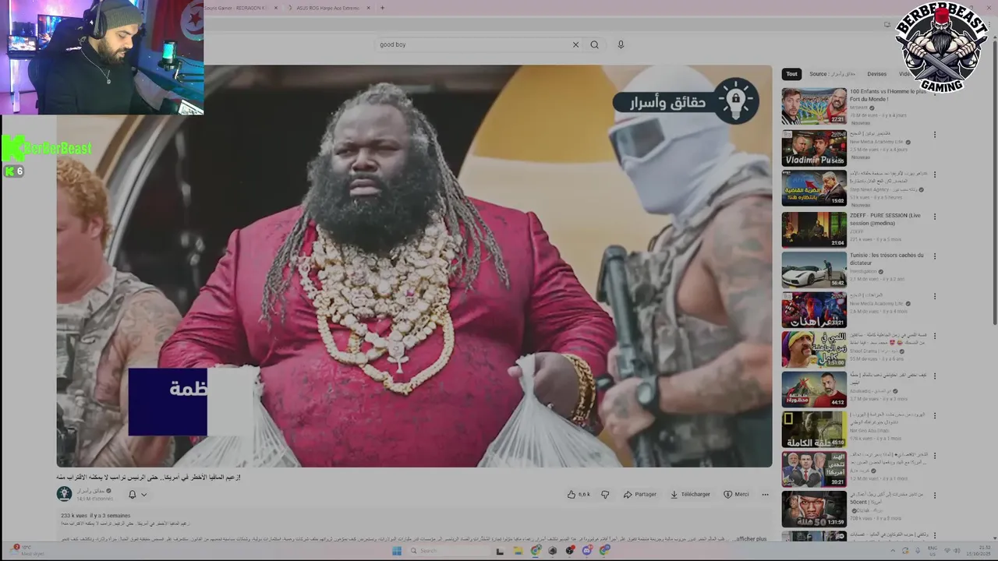
Task: Open the 50 cent 1:31:59 thumbnail
Action: click(814, 509)
